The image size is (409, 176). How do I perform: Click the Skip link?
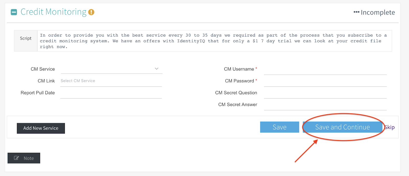[390, 127]
